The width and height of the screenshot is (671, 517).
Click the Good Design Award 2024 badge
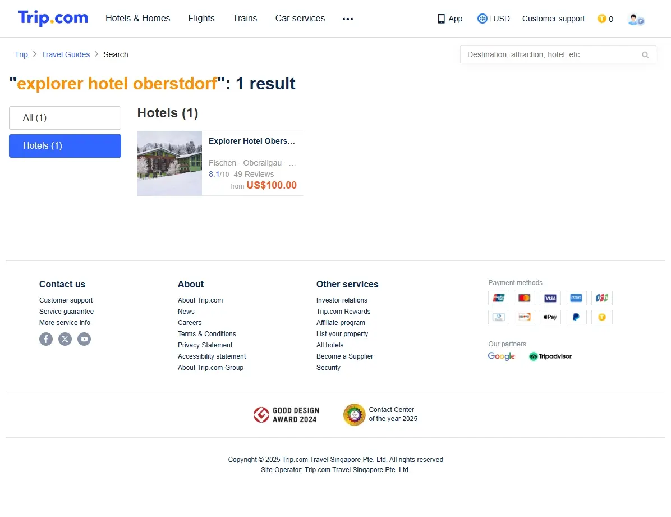[x=286, y=415]
